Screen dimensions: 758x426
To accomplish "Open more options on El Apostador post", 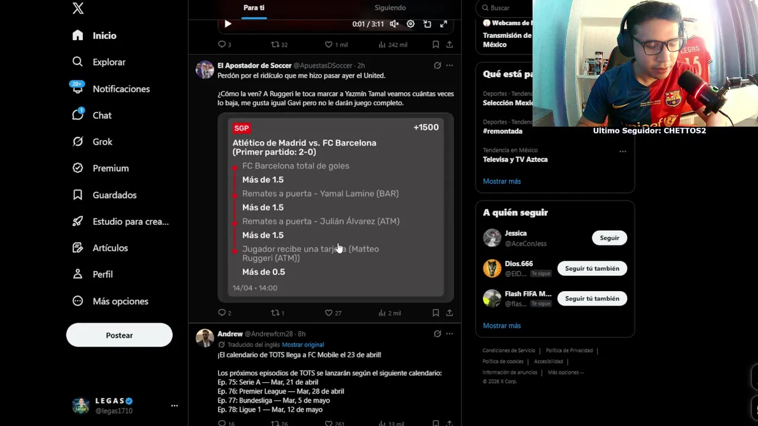I will point(449,66).
